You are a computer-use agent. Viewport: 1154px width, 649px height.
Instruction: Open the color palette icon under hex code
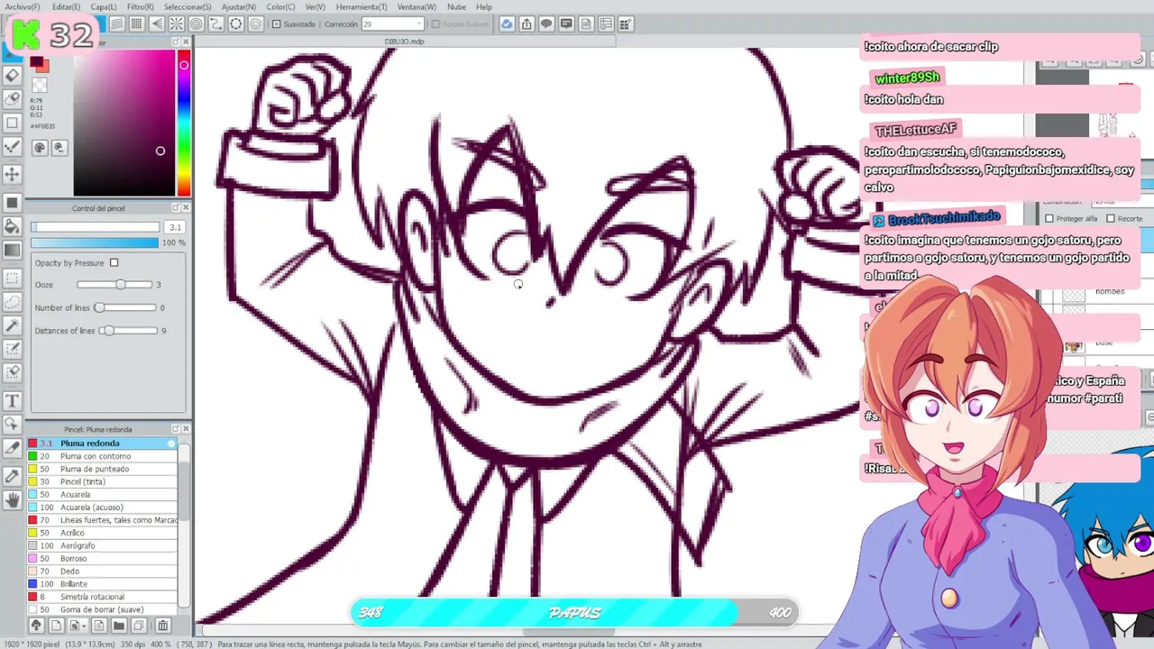tap(40, 148)
